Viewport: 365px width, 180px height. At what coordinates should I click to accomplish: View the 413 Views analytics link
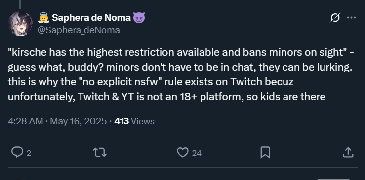click(x=134, y=121)
